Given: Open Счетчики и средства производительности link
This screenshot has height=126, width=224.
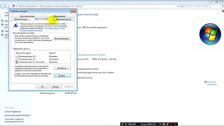Looking at the screenshot, I should 14,120.
